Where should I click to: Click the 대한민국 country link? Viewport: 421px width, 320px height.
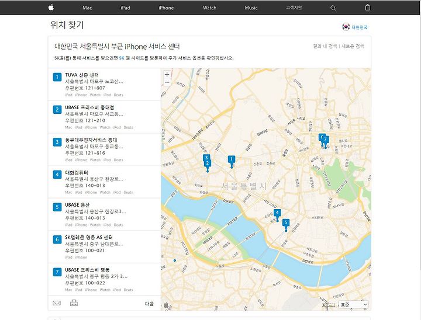point(360,27)
